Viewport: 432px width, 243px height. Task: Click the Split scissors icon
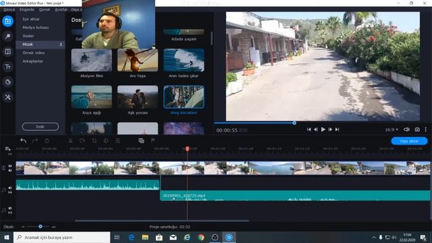click(x=70, y=141)
